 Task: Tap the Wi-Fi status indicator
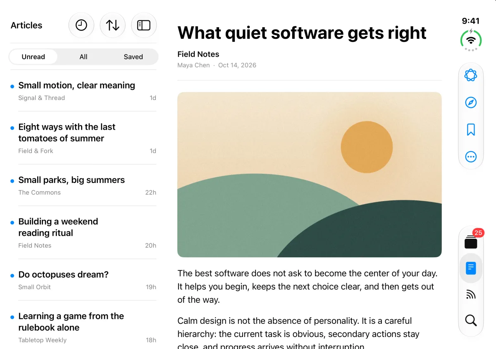(471, 40)
